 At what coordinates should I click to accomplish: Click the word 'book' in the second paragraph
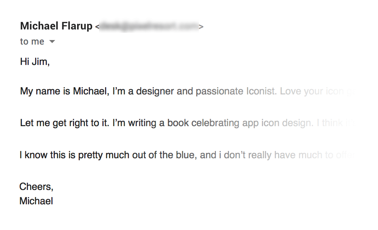click(x=178, y=123)
